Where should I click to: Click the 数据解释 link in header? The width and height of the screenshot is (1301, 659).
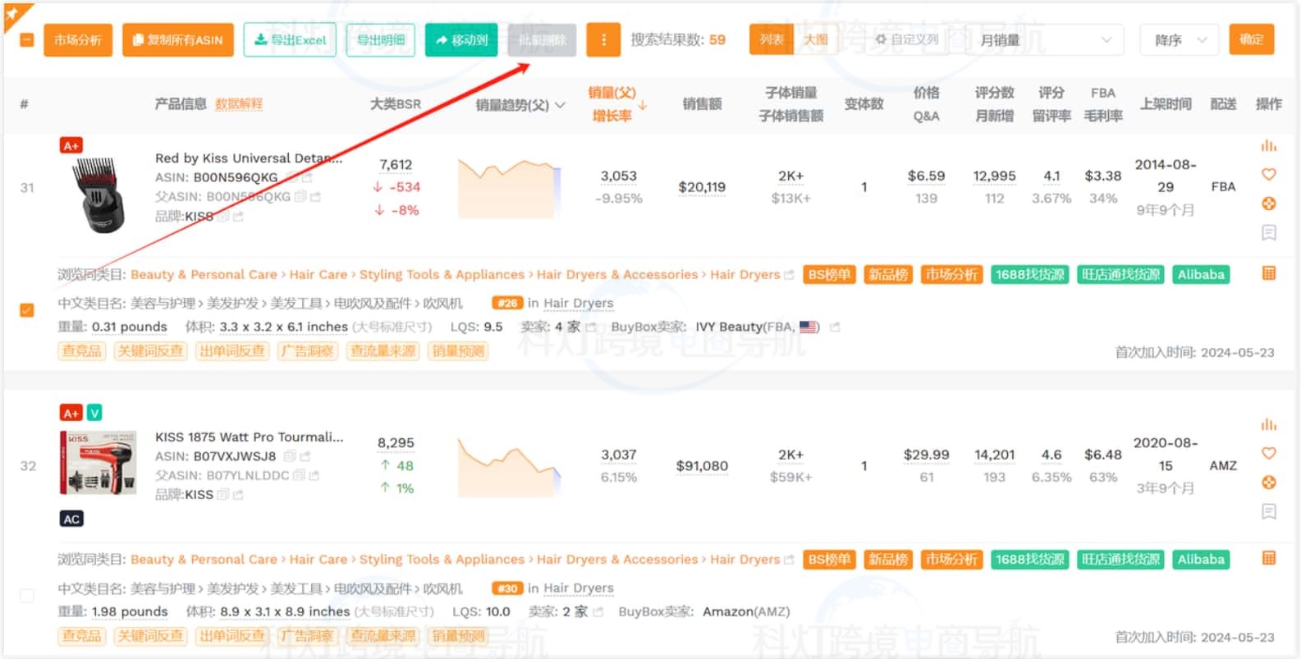pos(239,104)
